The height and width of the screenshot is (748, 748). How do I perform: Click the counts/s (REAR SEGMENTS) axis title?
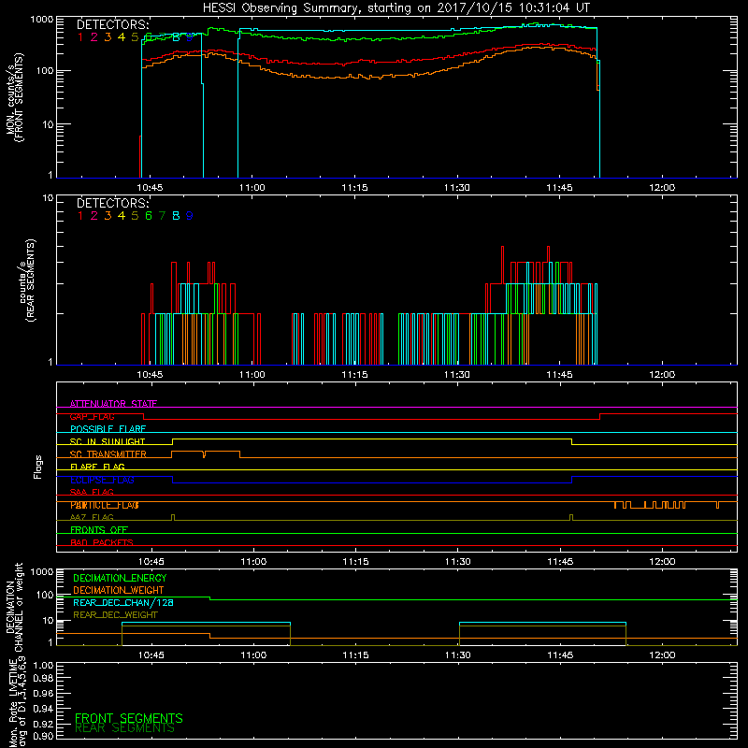click(x=27, y=280)
